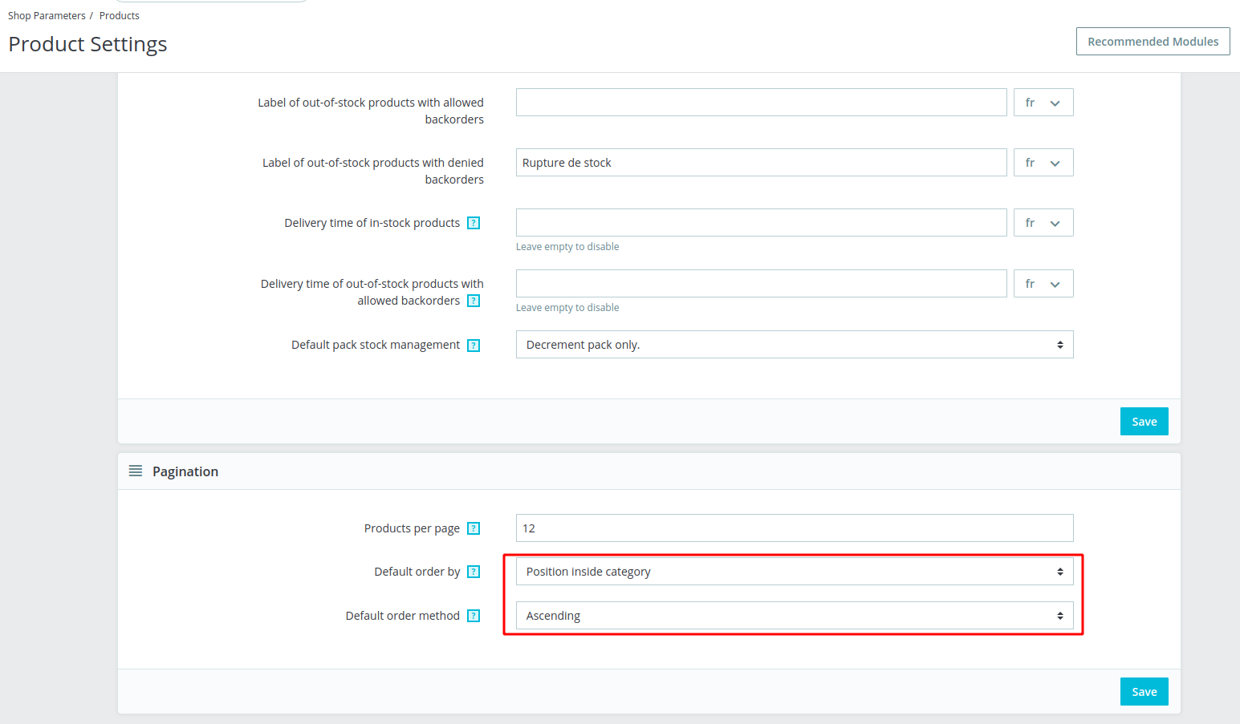1240x724 pixels.
Task: Open help tooltip for Default pack stock management
Action: click(474, 345)
